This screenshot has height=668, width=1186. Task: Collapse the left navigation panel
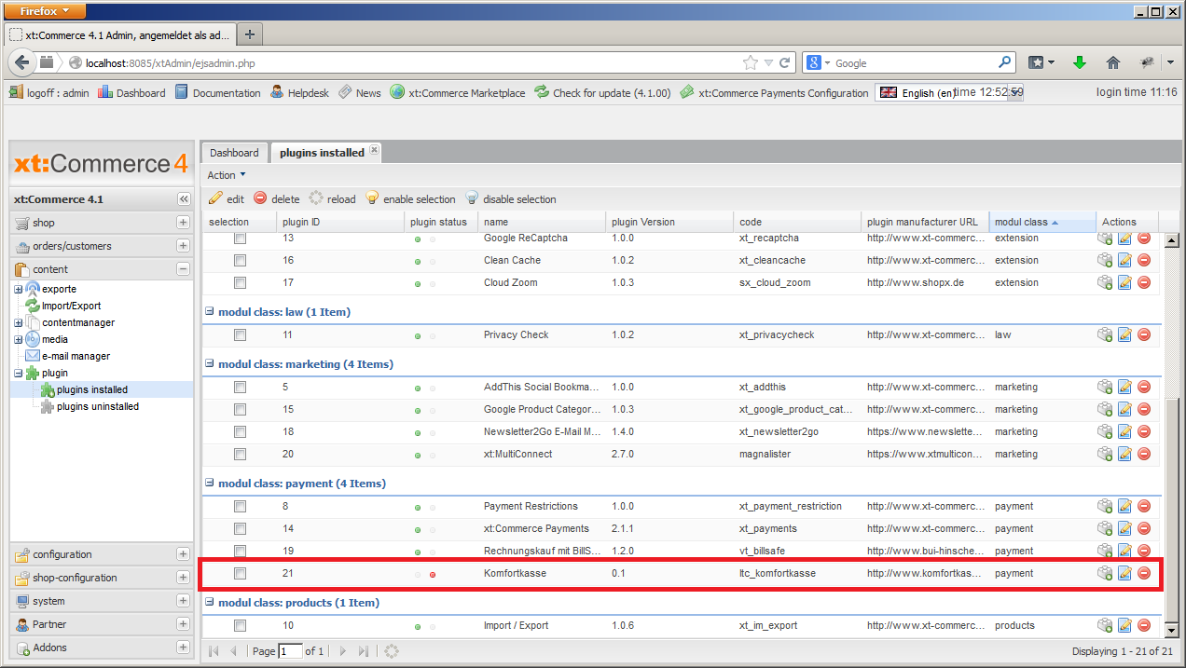(x=184, y=199)
